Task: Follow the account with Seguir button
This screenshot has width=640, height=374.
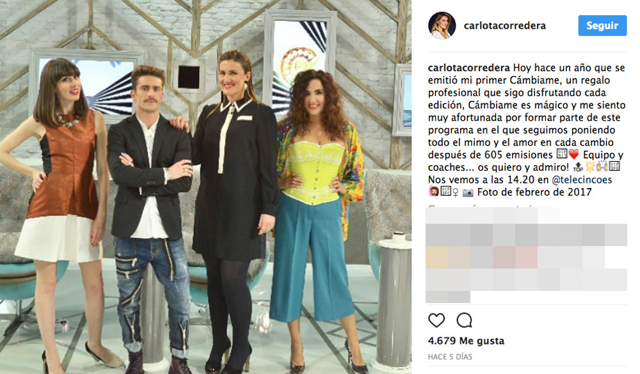Action: [x=602, y=26]
